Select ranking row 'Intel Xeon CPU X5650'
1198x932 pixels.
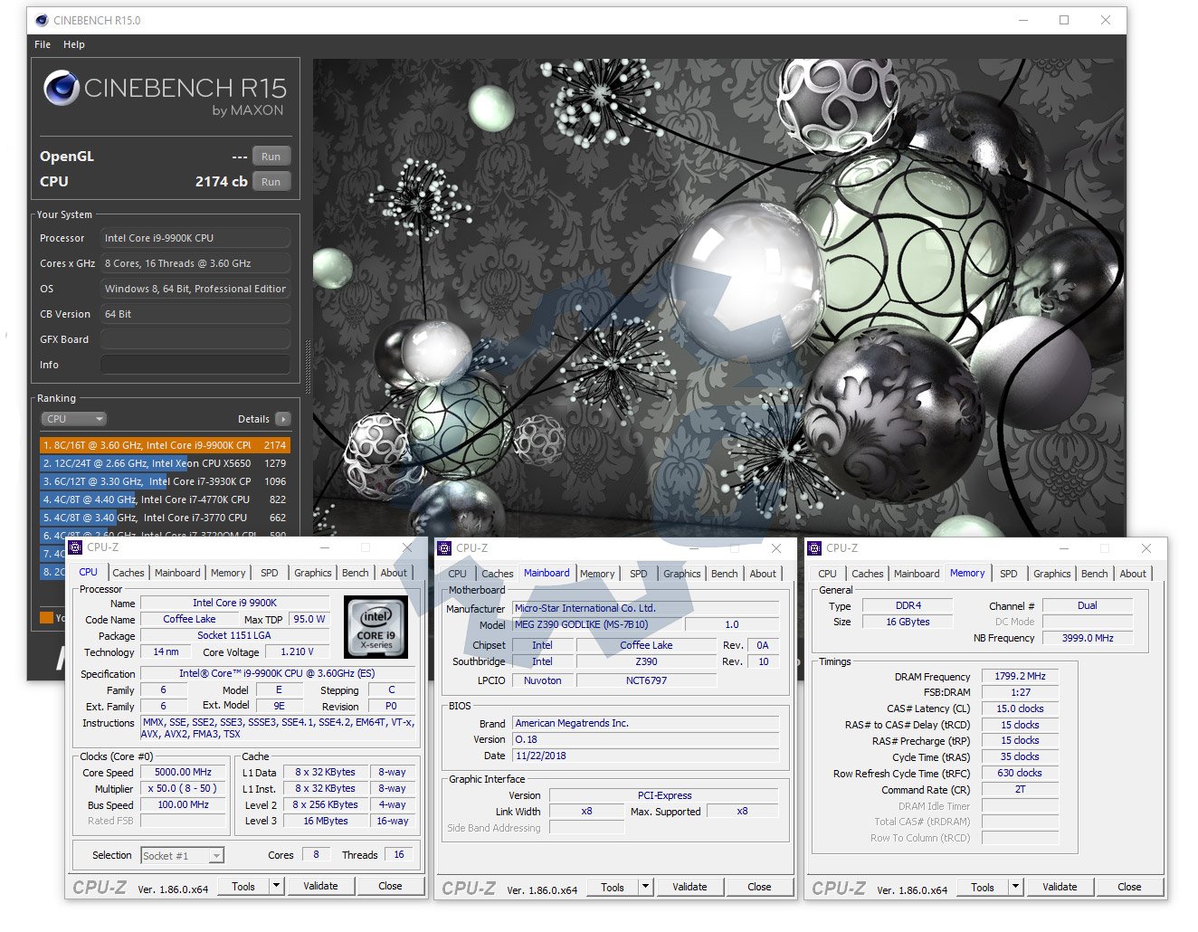click(165, 463)
